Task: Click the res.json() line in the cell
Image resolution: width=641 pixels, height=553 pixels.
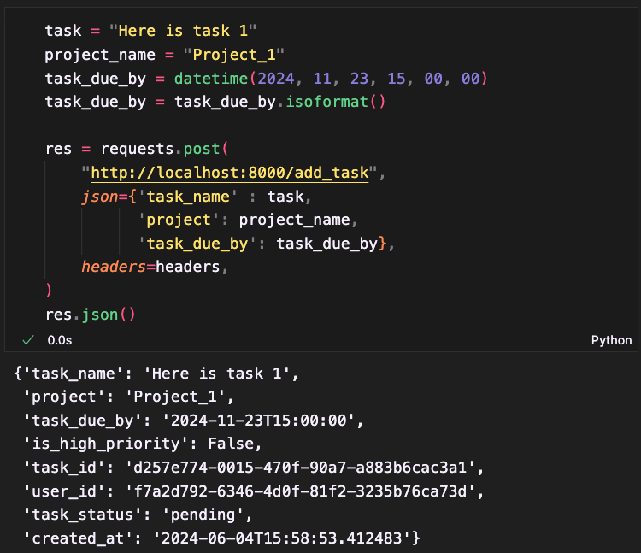Action: click(90, 314)
